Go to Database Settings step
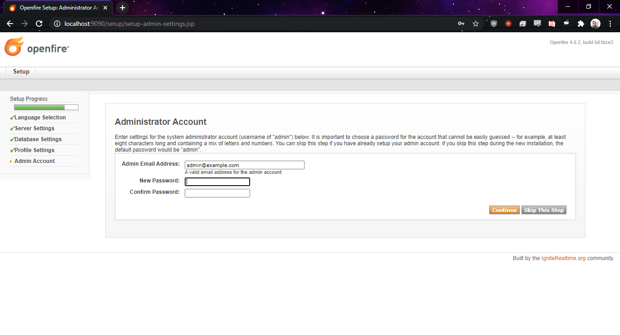The width and height of the screenshot is (620, 335). coord(38,139)
